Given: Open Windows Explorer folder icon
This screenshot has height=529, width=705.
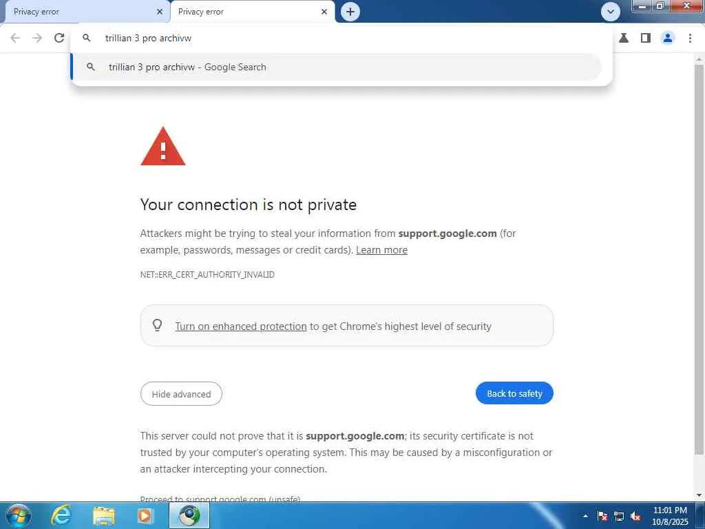Looking at the screenshot, I should 104,515.
